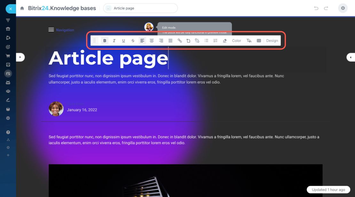Clear formatting with the eraser icon
355x197 pixels.
click(x=225, y=41)
